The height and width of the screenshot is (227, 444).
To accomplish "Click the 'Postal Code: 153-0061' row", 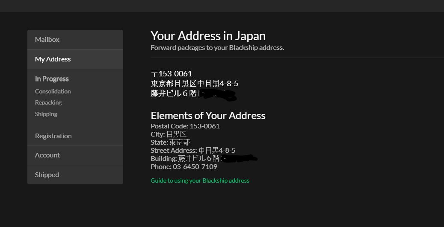I will point(185,126).
